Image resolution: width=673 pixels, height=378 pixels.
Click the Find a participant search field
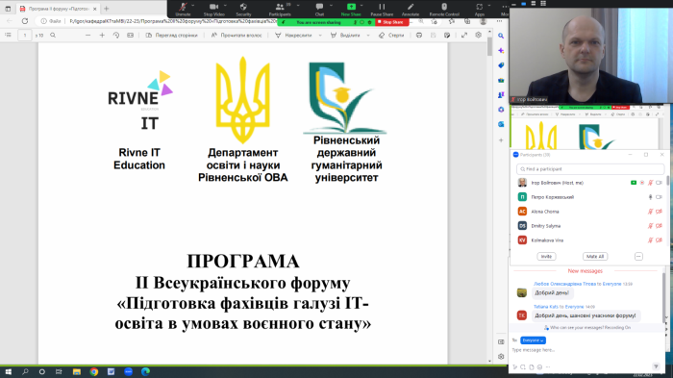(590, 169)
